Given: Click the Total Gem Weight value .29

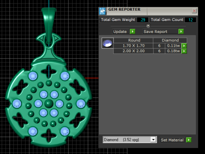Looking at the screenshot, I should pyautogui.click(x=143, y=20).
